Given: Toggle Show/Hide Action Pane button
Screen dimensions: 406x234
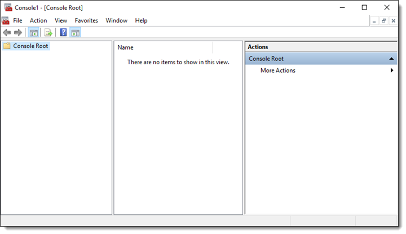Looking at the screenshot, I should pyautogui.click(x=76, y=33).
